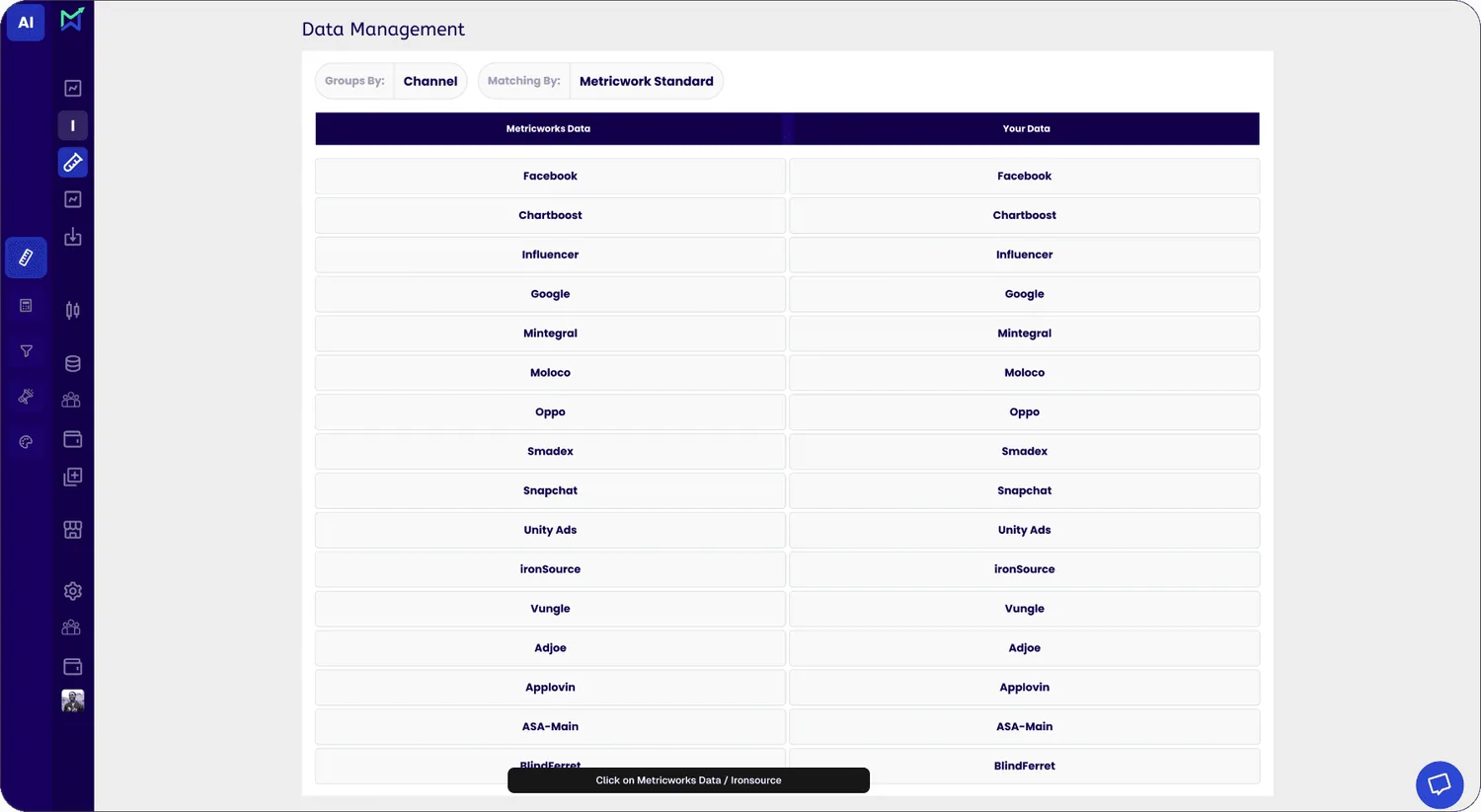Click the satellite icon in left rail
This screenshot has width=1481, height=812.
(x=26, y=397)
